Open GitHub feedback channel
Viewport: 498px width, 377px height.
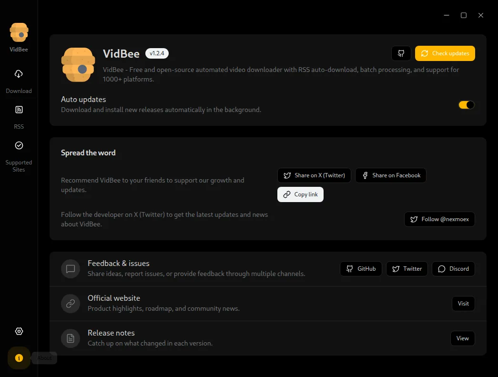click(x=361, y=269)
